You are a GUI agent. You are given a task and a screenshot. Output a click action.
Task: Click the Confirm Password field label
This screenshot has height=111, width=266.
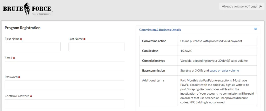click(17, 96)
